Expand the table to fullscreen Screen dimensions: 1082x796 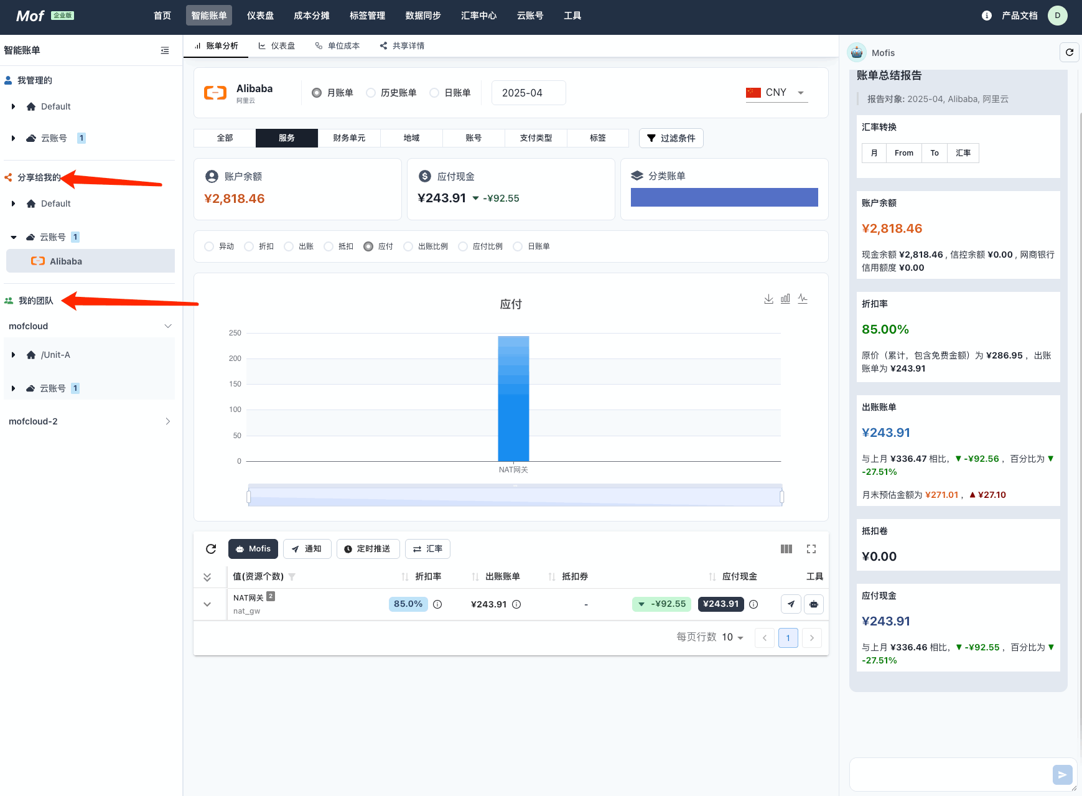[x=811, y=549]
